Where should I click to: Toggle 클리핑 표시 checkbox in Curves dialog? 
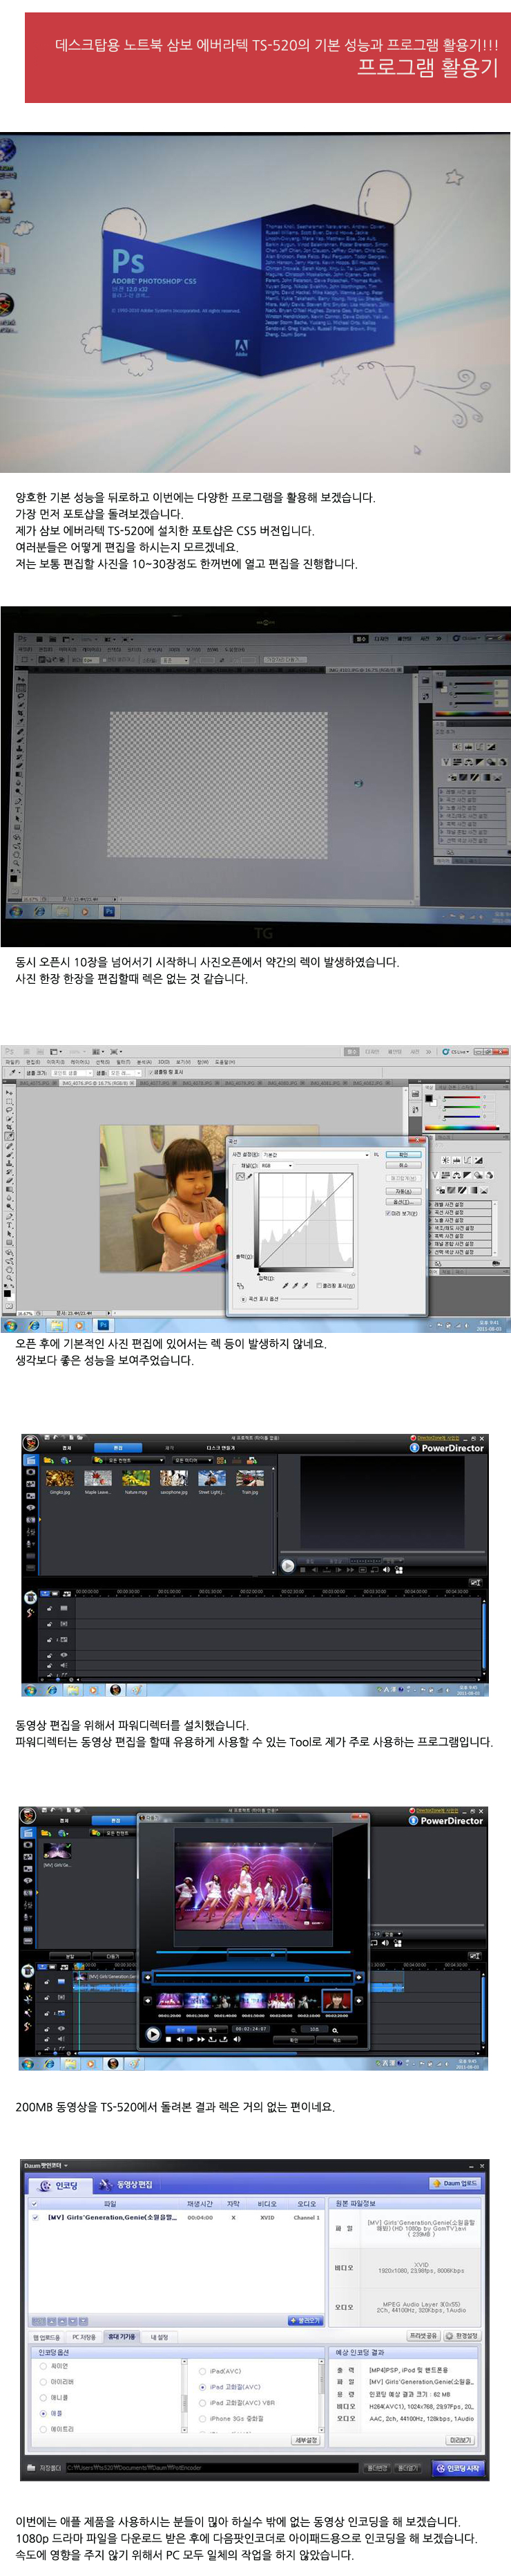319,1285
